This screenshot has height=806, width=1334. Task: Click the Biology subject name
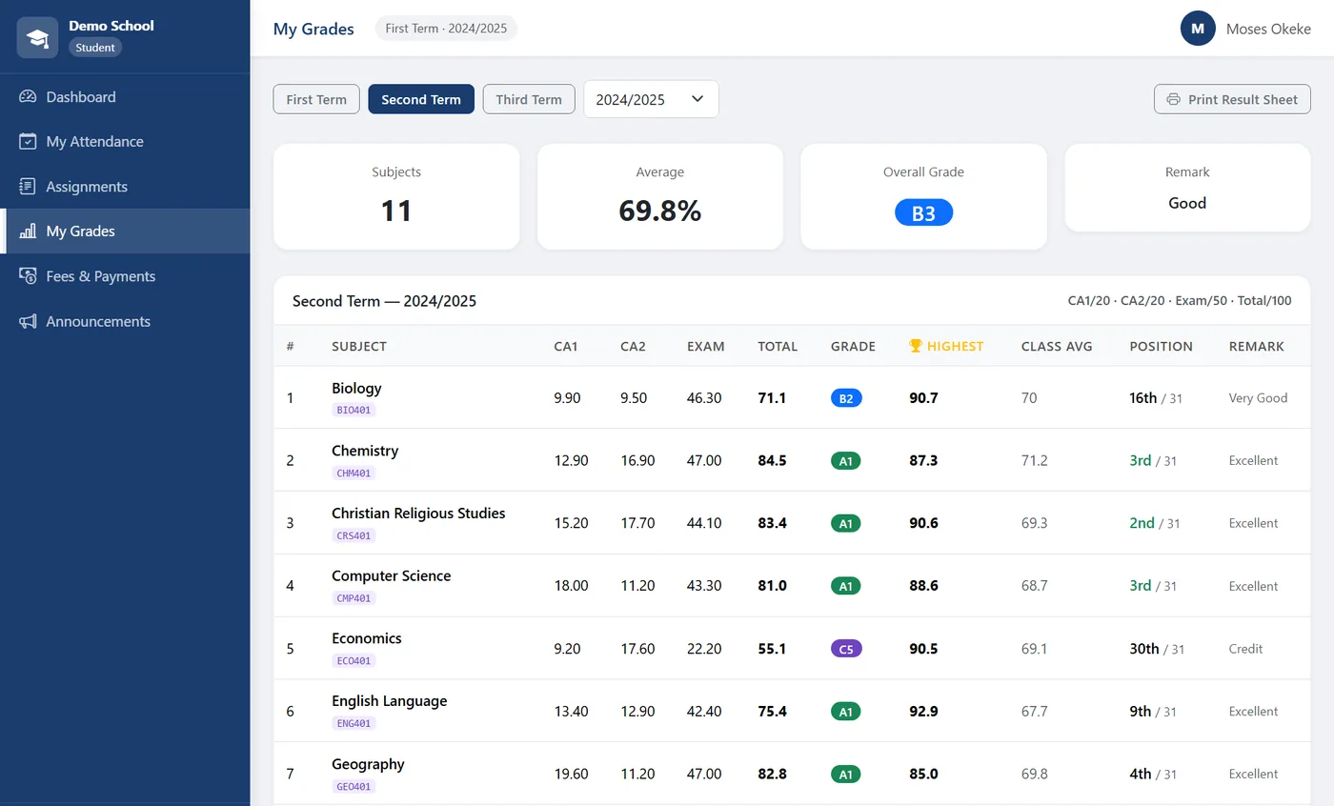[356, 388]
